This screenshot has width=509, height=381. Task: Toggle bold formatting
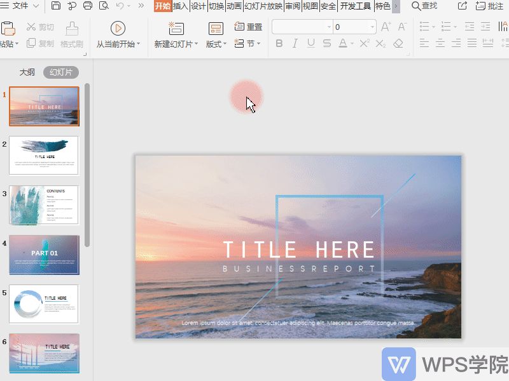pos(279,44)
